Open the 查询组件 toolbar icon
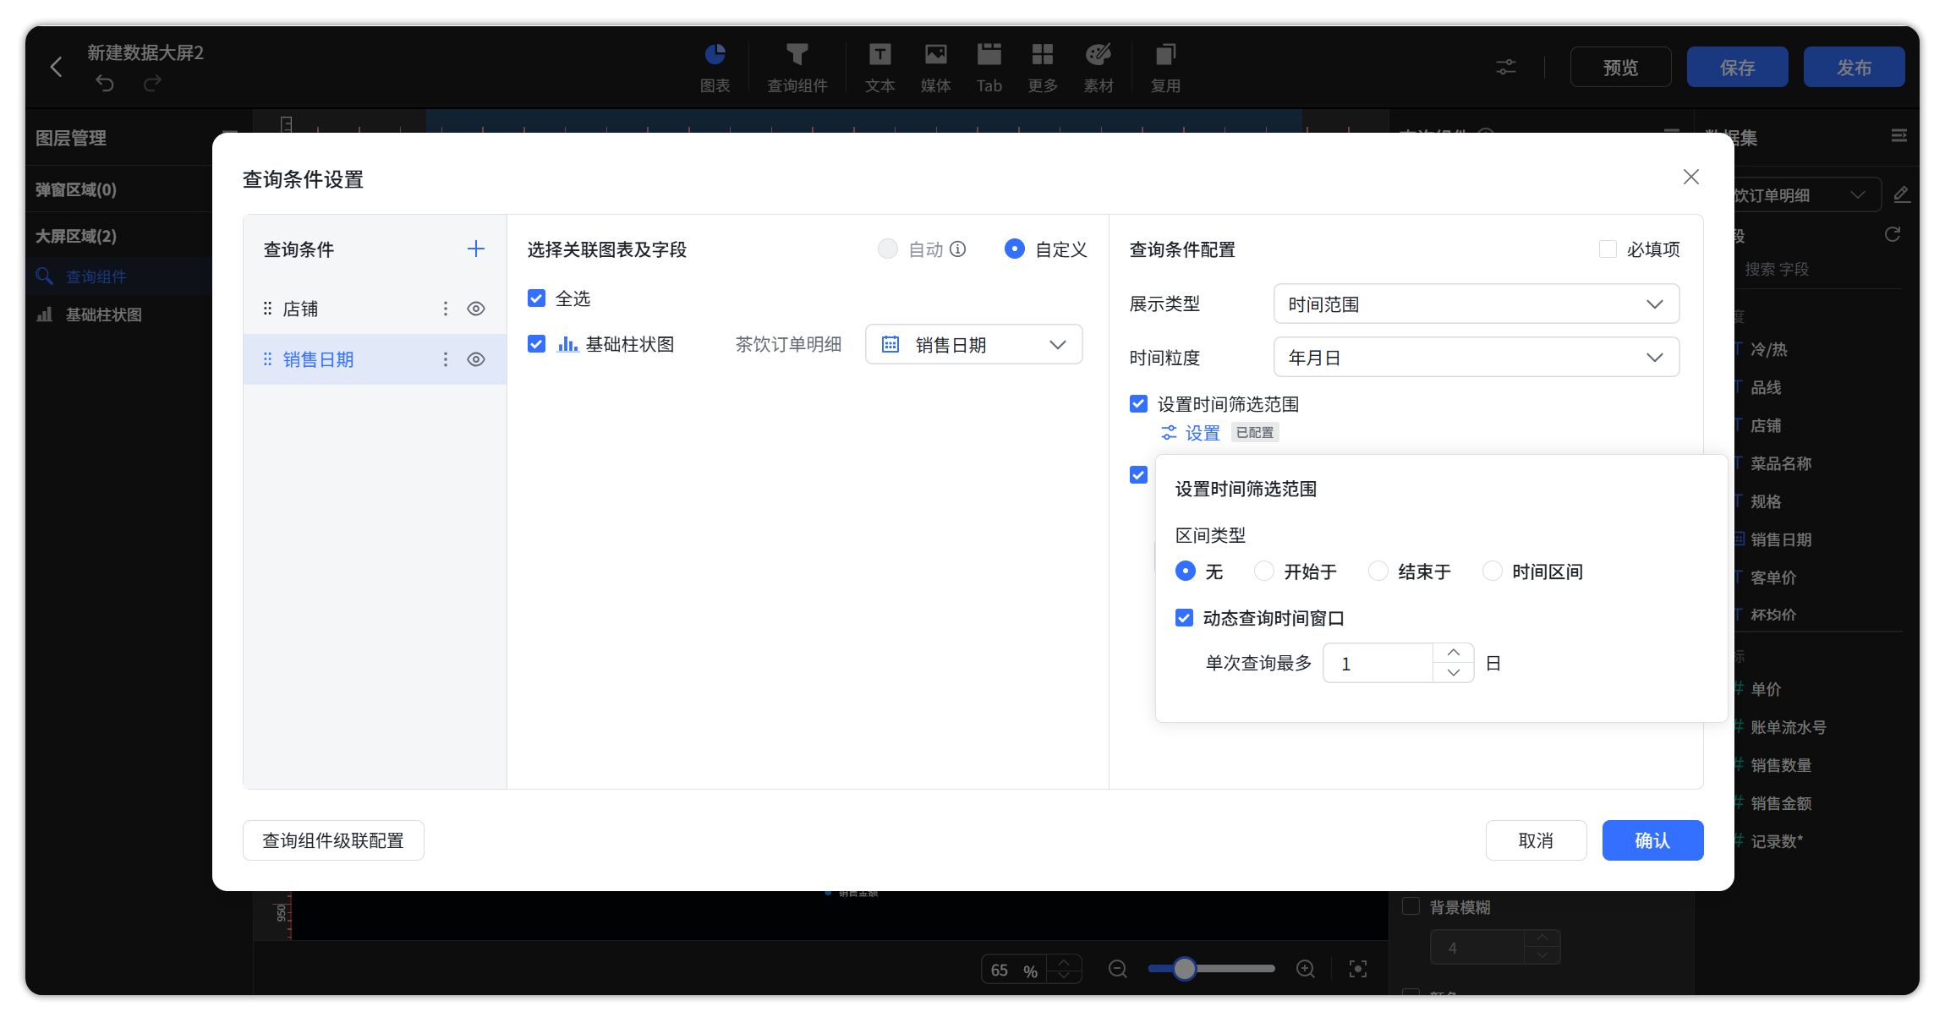The image size is (1945, 1012). 797,68
